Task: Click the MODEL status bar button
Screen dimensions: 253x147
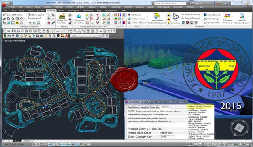Action: coord(190,145)
